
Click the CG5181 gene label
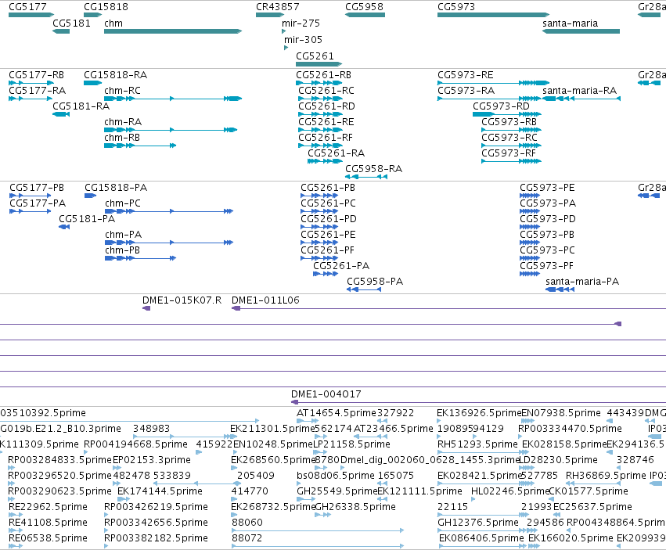[x=71, y=23]
